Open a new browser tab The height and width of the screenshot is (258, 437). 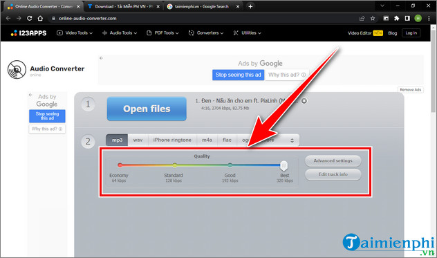[x=250, y=6]
